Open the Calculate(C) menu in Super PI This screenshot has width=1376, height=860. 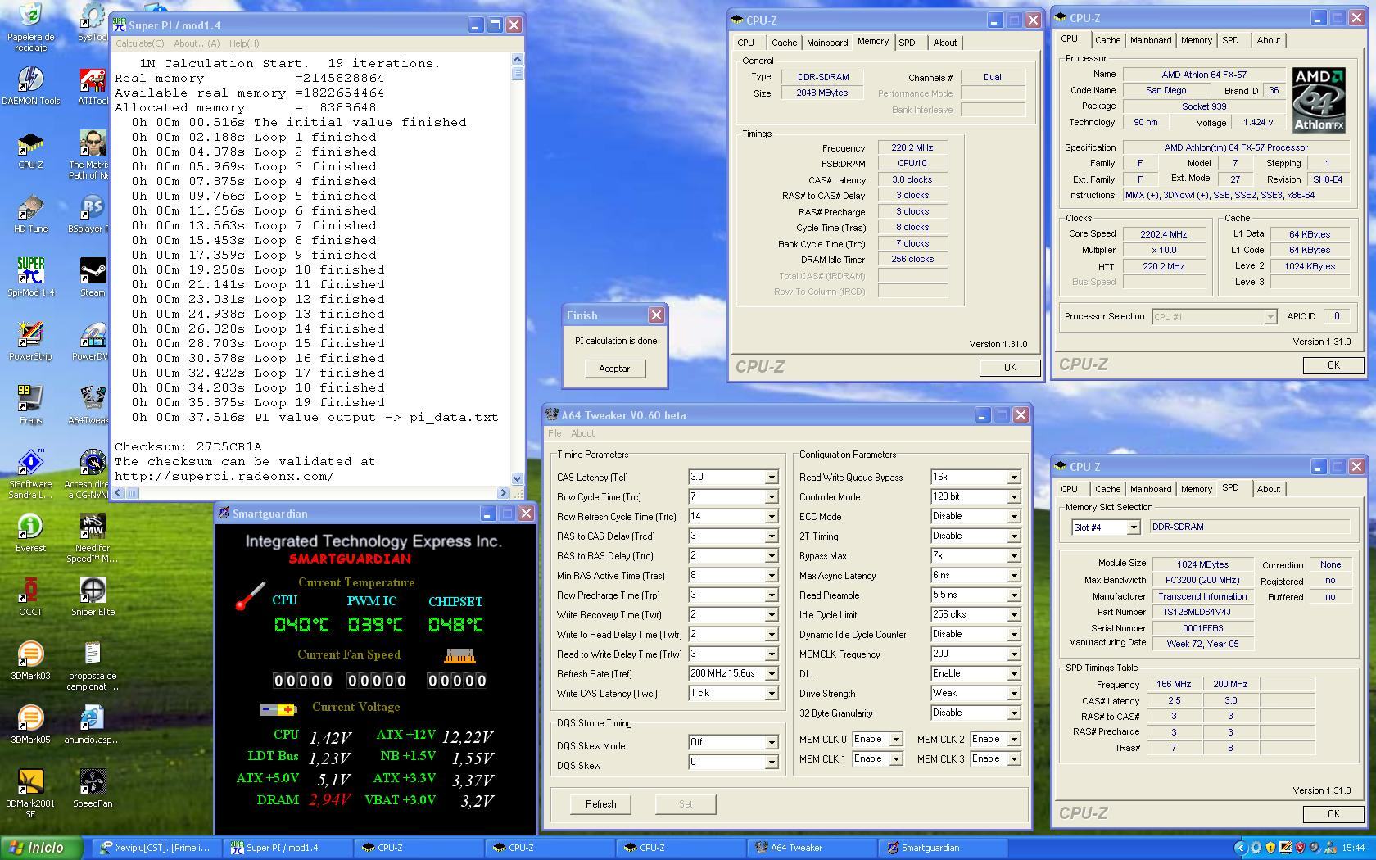pyautogui.click(x=139, y=43)
